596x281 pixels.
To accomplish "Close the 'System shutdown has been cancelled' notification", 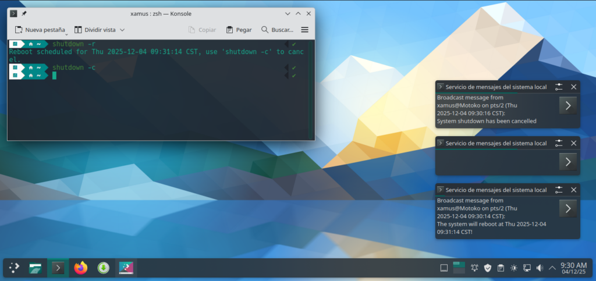I will 573,87.
